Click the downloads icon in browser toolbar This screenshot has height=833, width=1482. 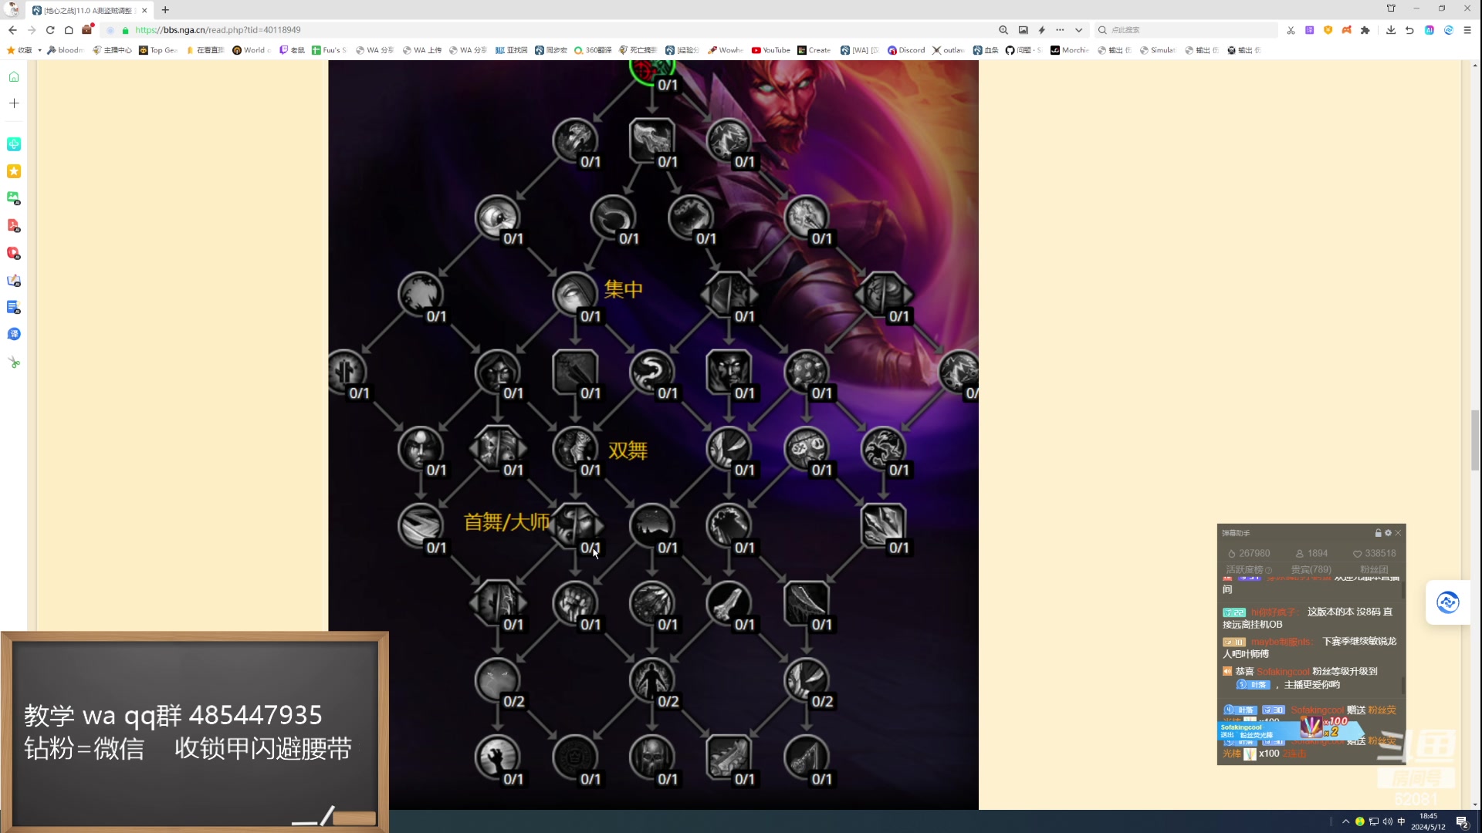[1390, 30]
